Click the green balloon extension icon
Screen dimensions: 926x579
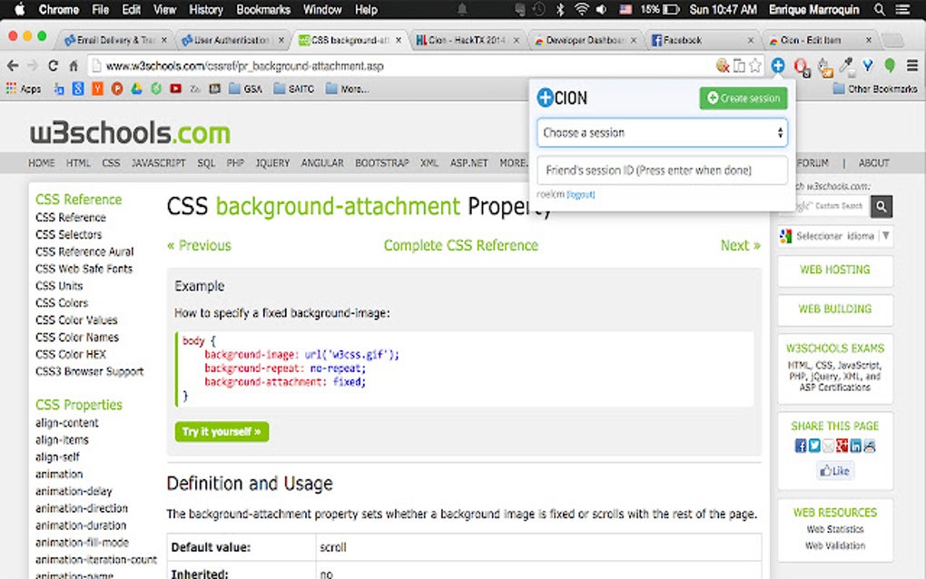pyautogui.click(x=891, y=65)
